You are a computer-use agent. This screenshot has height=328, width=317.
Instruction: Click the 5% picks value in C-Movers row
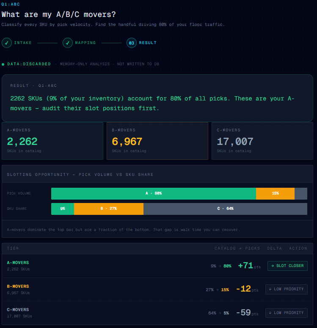pos(226,313)
